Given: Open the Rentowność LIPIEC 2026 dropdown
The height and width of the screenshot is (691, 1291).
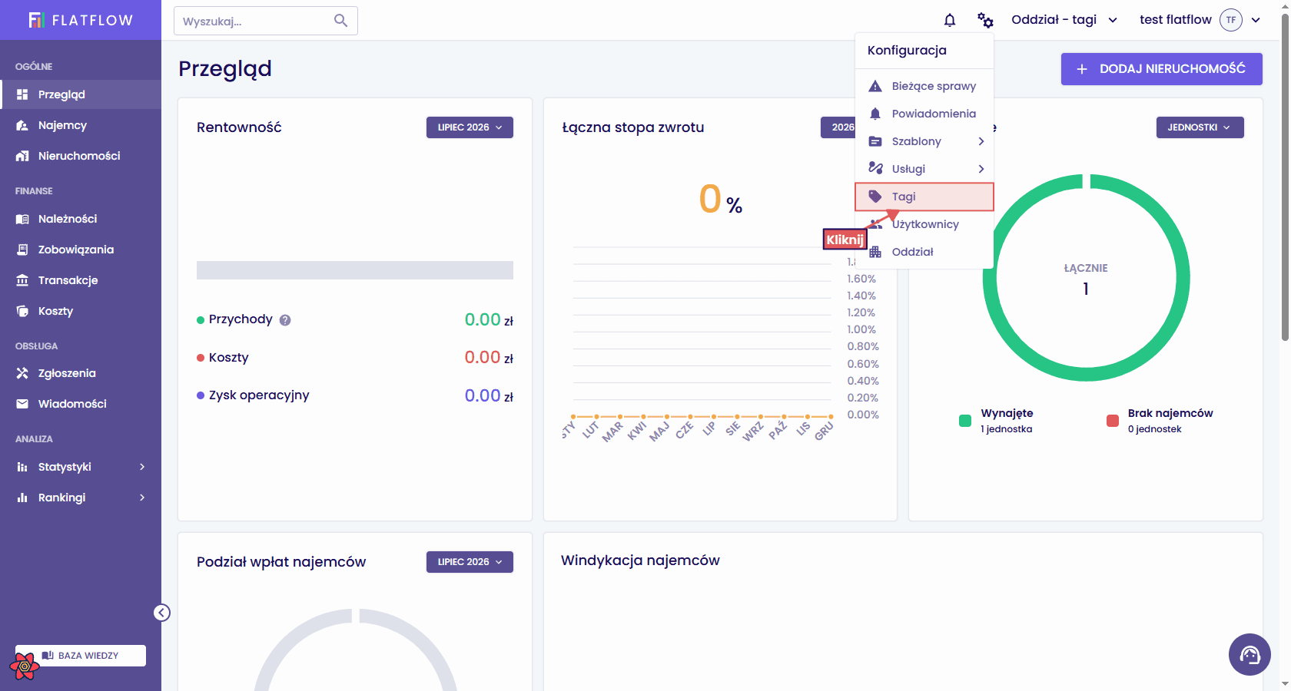Looking at the screenshot, I should click(470, 127).
